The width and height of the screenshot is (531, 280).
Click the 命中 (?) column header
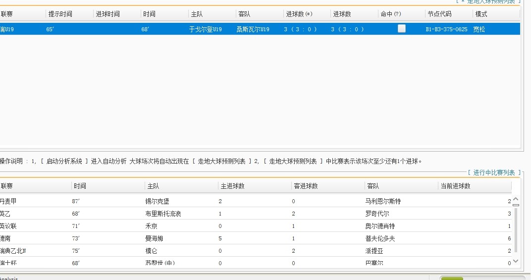tap(390, 14)
